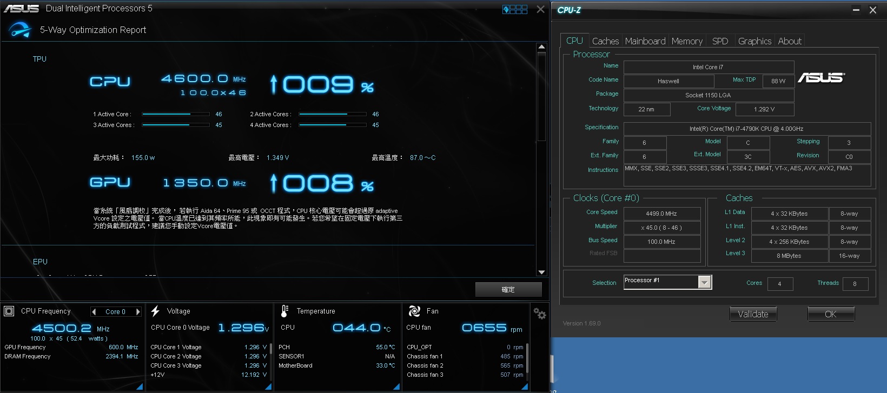Click the 確定 confirm button
Image resolution: width=887 pixels, height=393 pixels.
click(508, 290)
